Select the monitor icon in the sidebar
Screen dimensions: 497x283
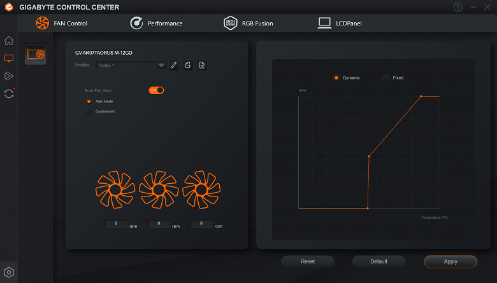[x=9, y=58]
